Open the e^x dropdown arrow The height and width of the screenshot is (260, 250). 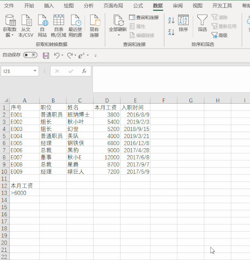[x=88, y=55]
